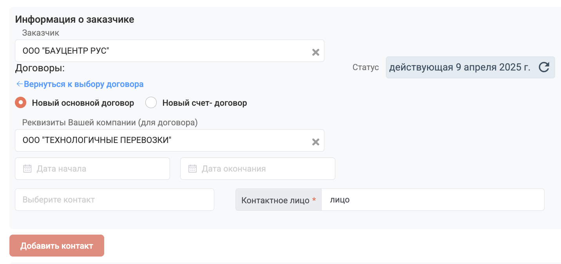This screenshot has height=264, width=561.
Task: Click the Информация о заказчике heading
Action: pyautogui.click(x=75, y=19)
